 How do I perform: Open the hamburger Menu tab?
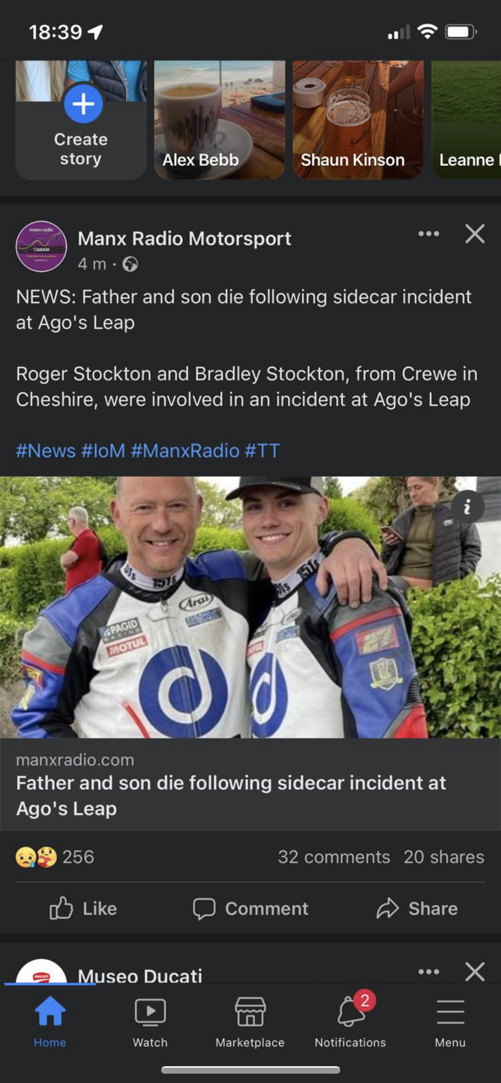450,1022
